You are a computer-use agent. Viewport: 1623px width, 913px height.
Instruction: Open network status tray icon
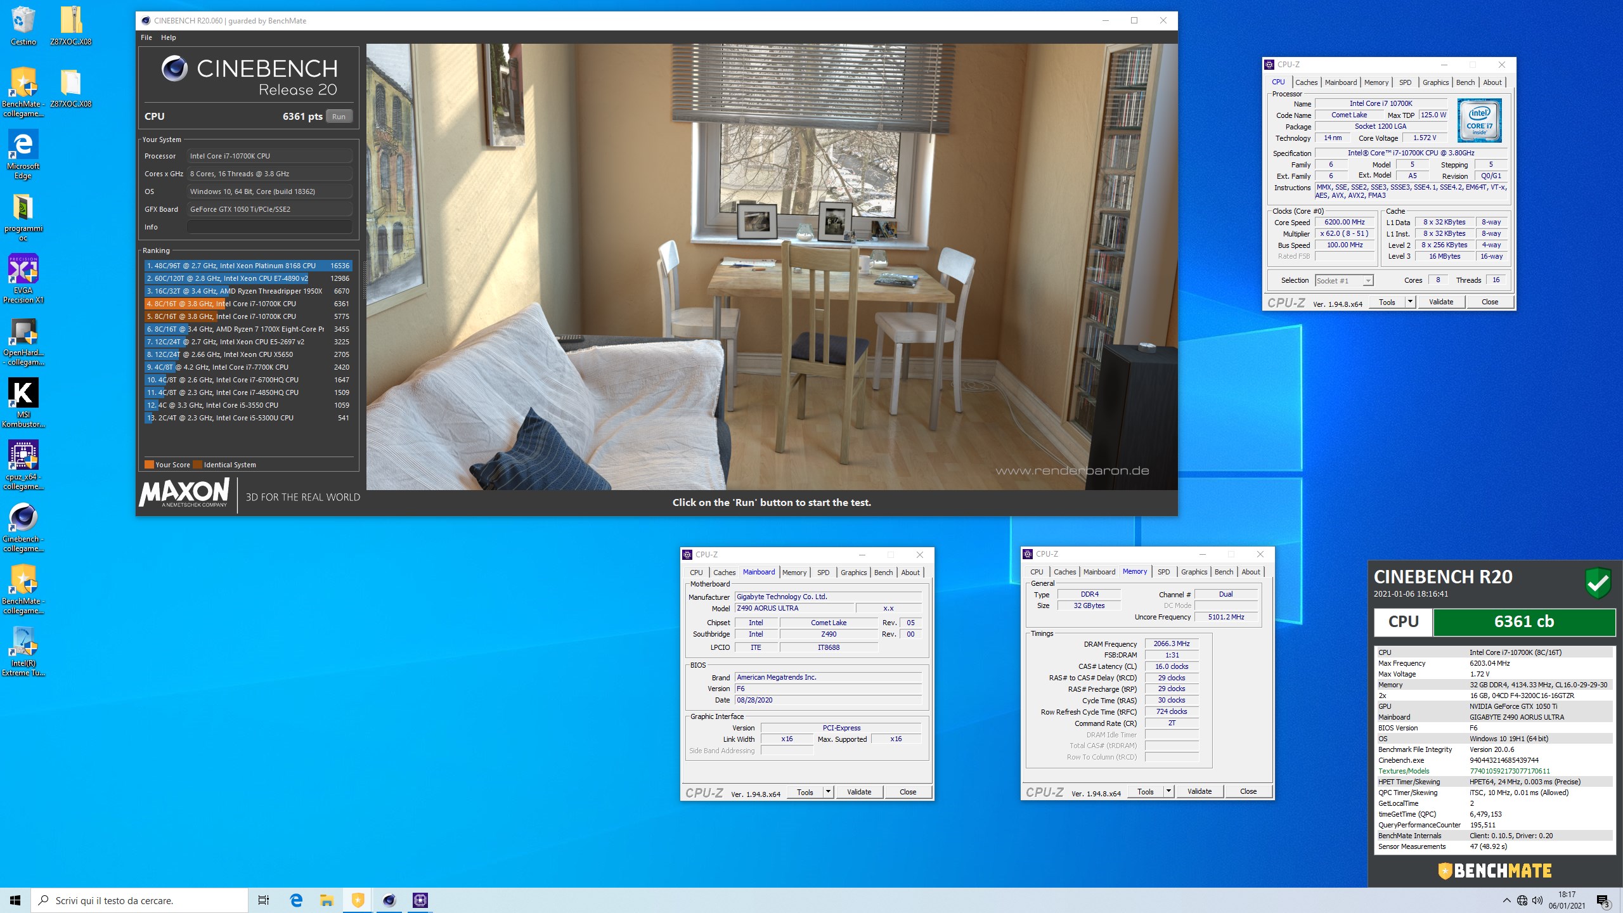(1522, 900)
